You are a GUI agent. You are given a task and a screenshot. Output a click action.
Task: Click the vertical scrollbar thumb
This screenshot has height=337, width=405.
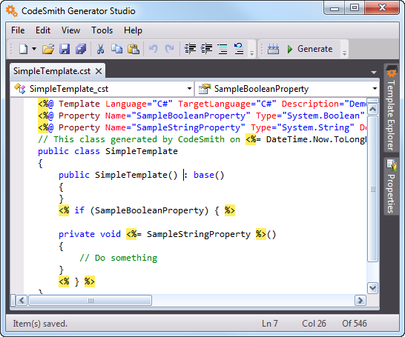[x=372, y=189]
